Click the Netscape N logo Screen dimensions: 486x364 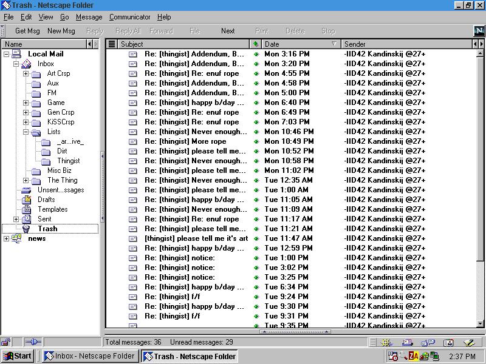479,30
